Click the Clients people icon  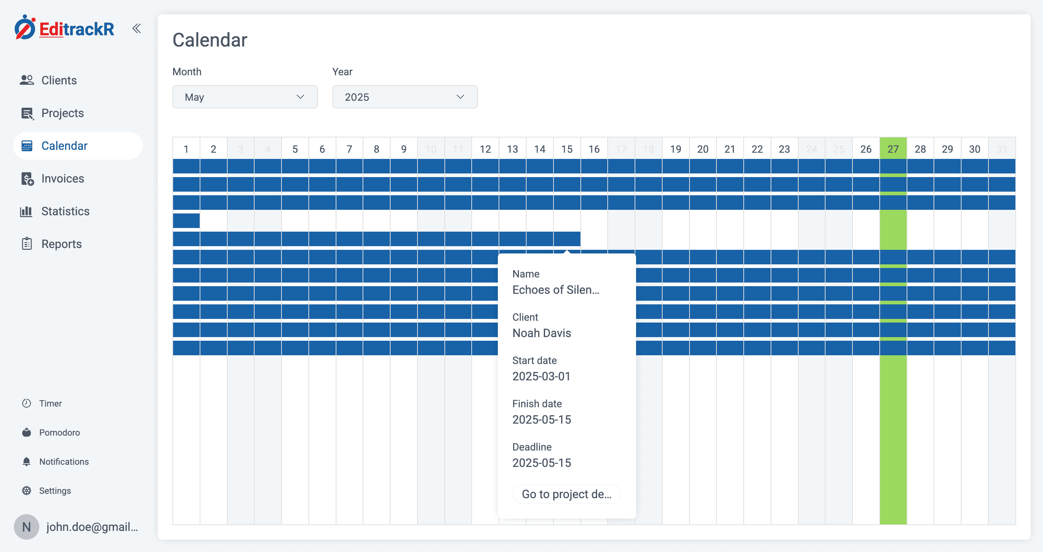pos(27,80)
